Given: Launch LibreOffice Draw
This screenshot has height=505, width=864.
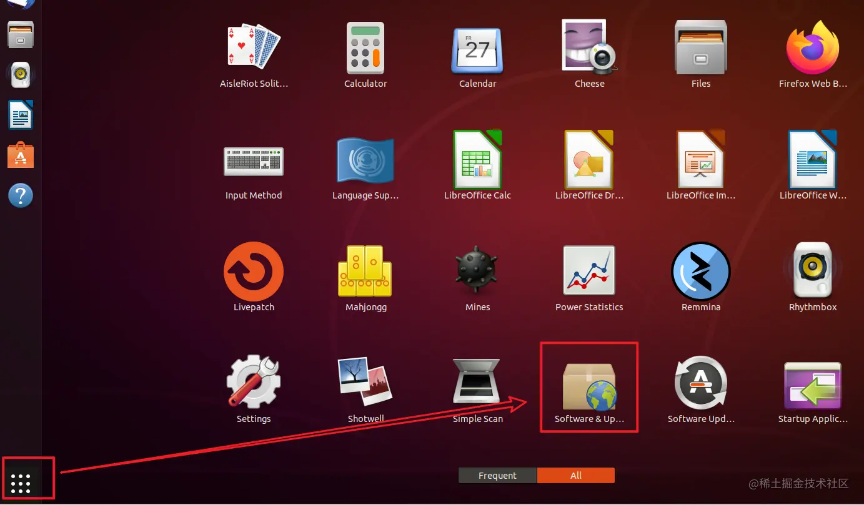Looking at the screenshot, I should tap(589, 159).
